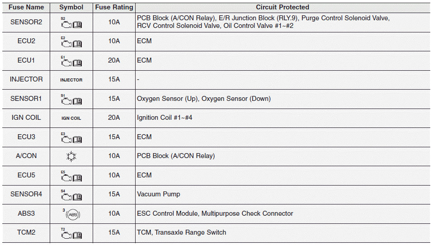Click the Fuse Name column header

click(26, 7)
